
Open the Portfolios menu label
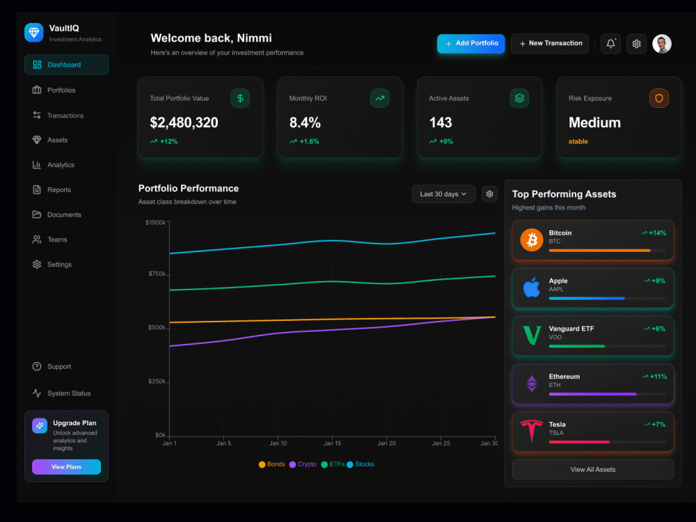tap(61, 90)
